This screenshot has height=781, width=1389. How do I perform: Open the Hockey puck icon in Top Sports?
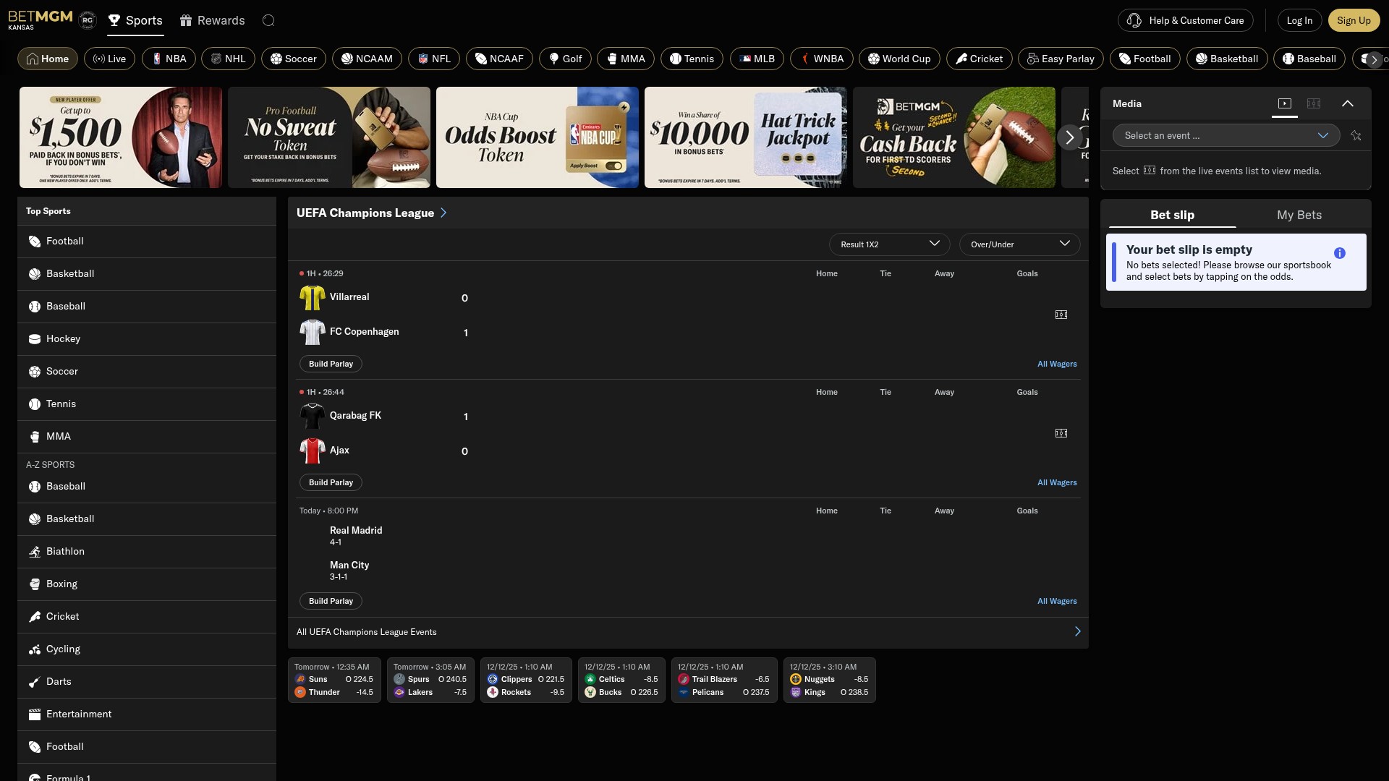point(34,339)
